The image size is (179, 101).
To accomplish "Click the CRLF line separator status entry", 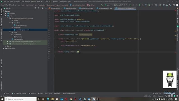I will [x=150, y=96].
